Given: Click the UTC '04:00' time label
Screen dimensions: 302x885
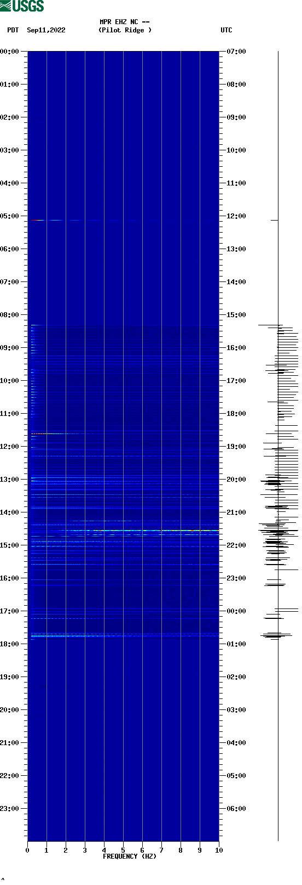Looking at the screenshot, I should pos(236,743).
